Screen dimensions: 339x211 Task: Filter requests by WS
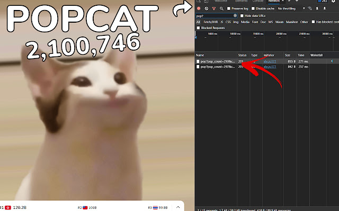[x=271, y=22]
